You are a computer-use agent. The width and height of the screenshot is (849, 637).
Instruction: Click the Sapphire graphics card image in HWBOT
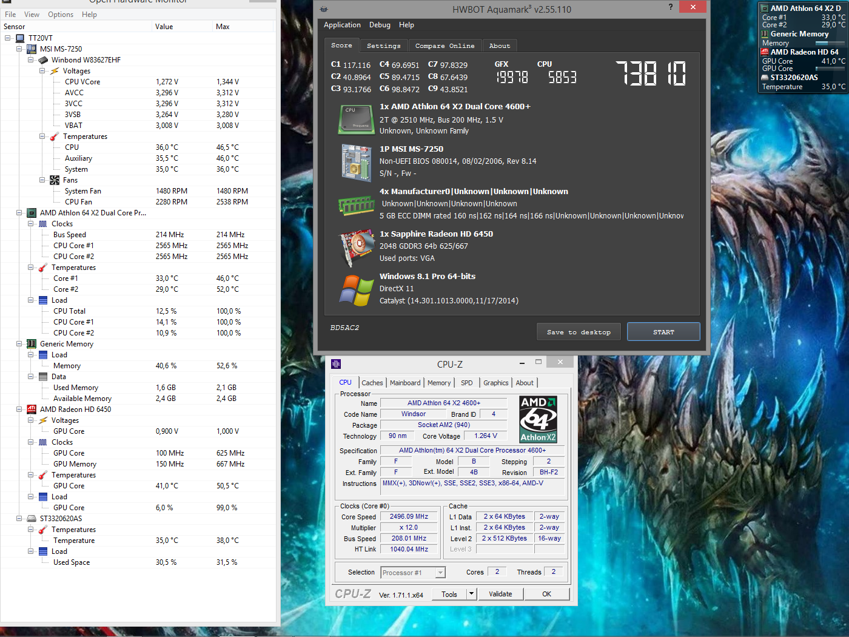[x=357, y=248]
